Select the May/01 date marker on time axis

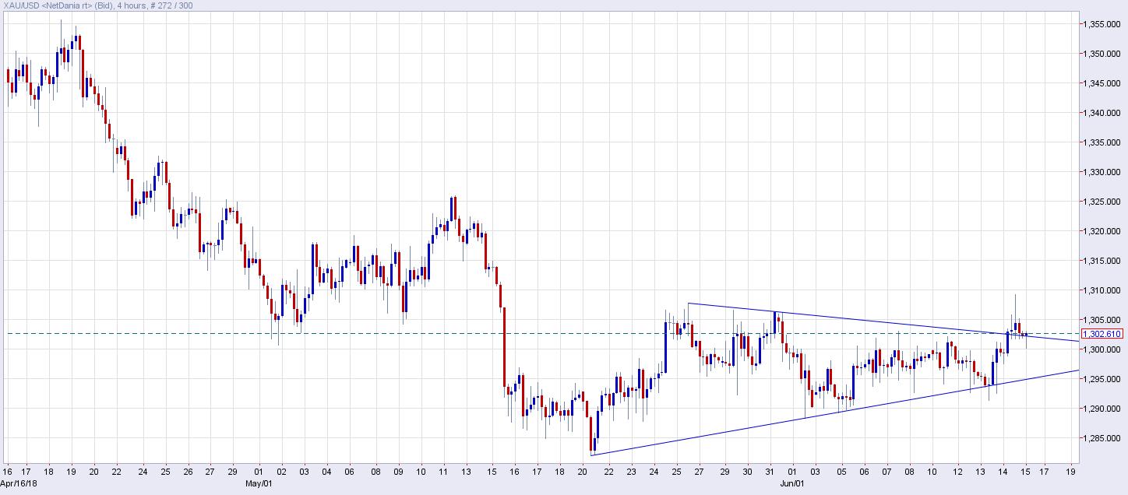click(x=259, y=483)
